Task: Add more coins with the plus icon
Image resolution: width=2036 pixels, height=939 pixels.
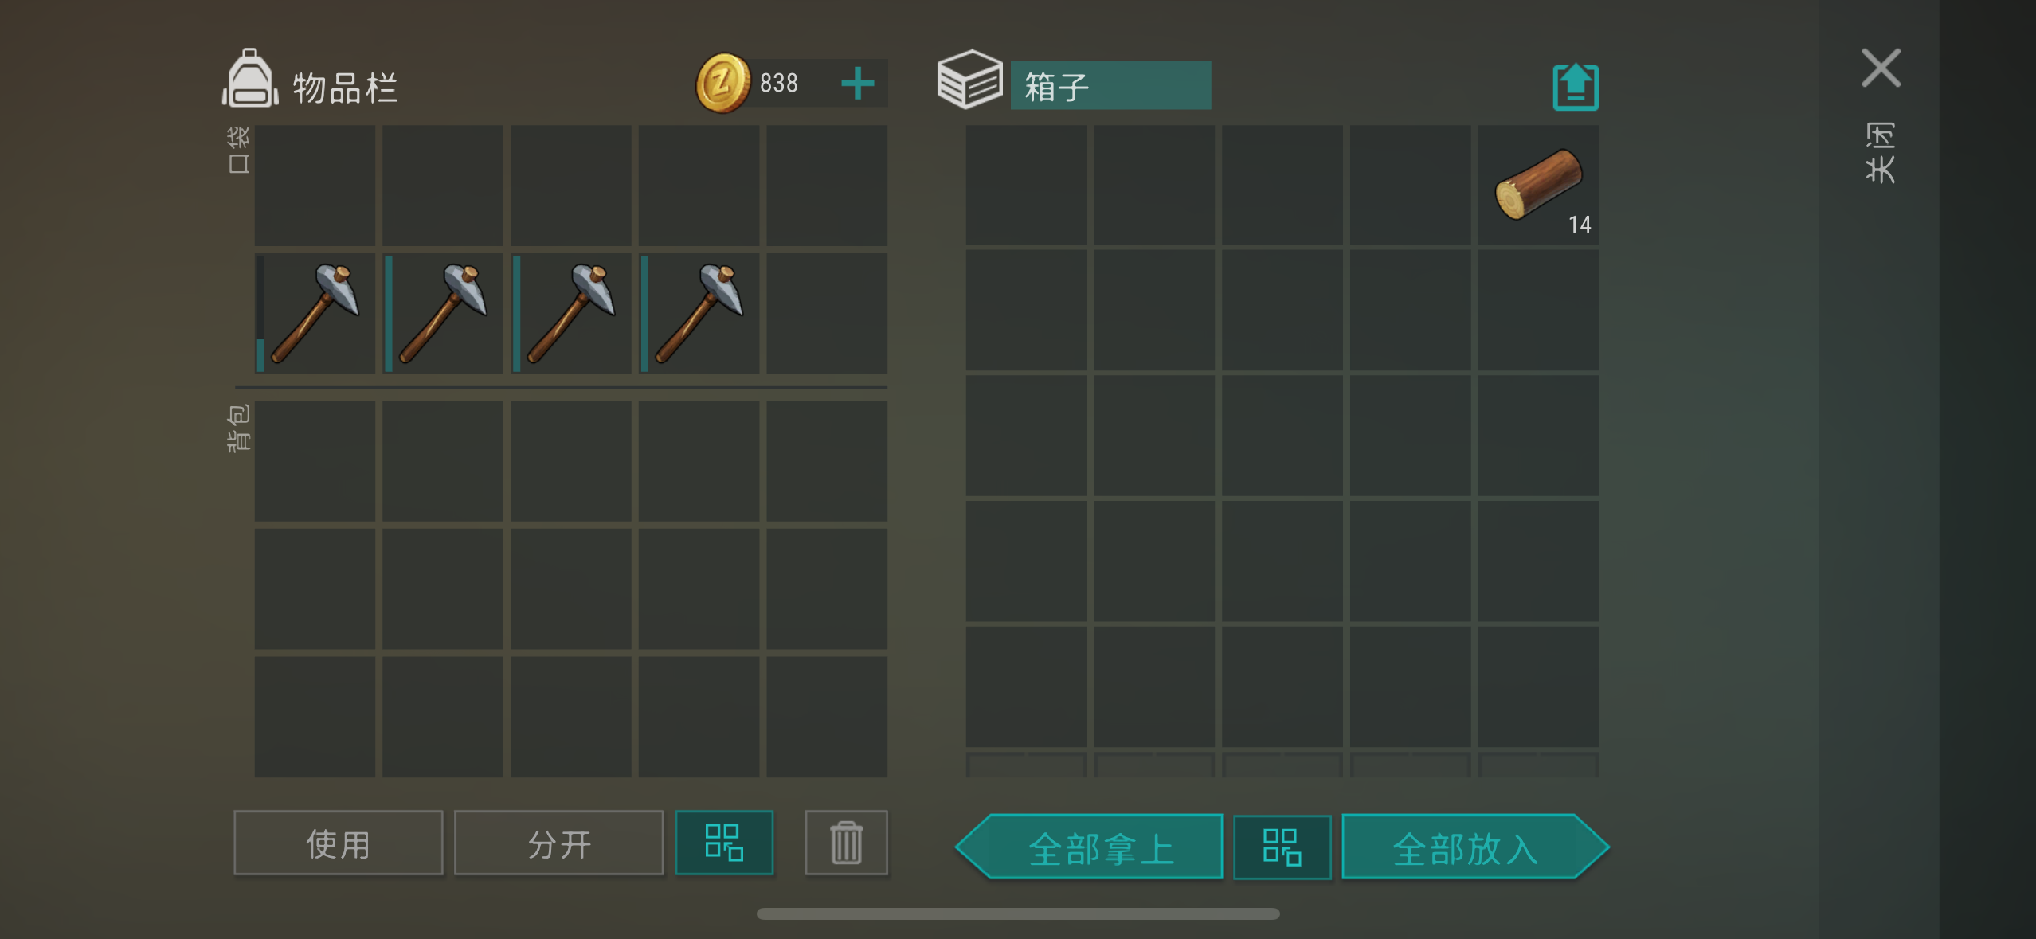Action: pyautogui.click(x=857, y=83)
